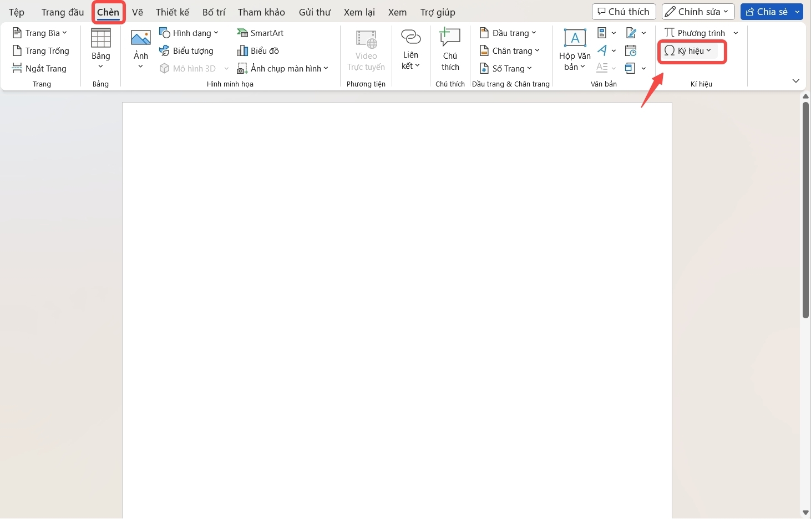Insert icons using Biểu tượng

[186, 51]
